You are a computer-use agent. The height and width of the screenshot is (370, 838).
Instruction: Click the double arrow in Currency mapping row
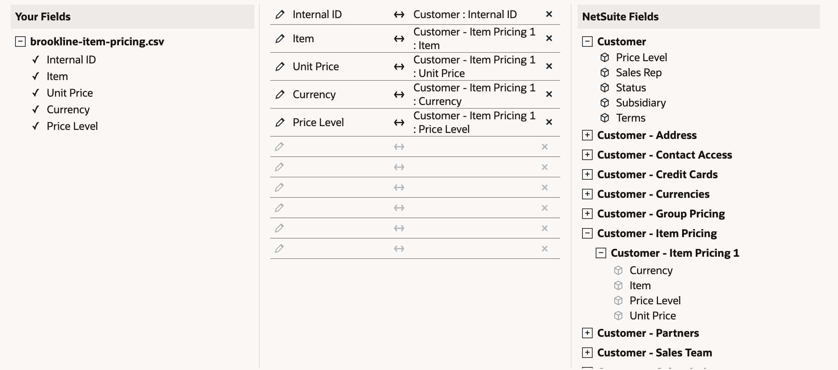399,94
